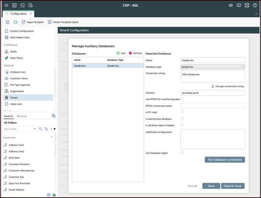Collapse the Customer attribute group

[51, 137]
